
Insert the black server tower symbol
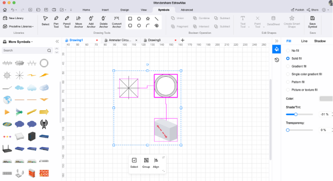click(32, 137)
